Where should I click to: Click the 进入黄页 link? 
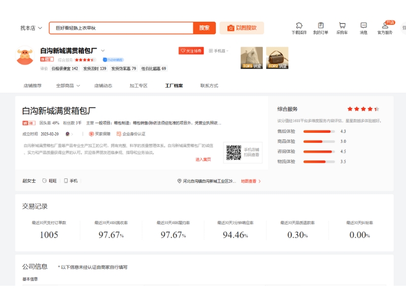tap(203, 159)
